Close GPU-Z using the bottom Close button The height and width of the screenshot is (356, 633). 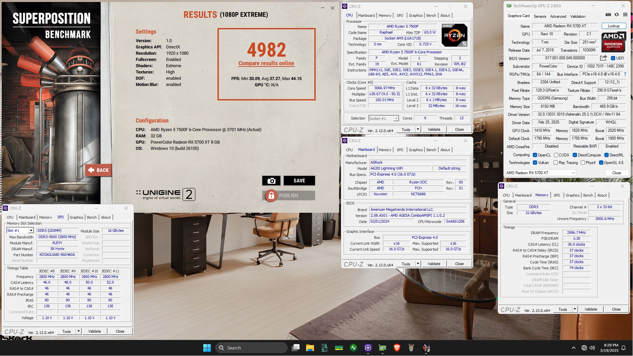click(x=617, y=173)
